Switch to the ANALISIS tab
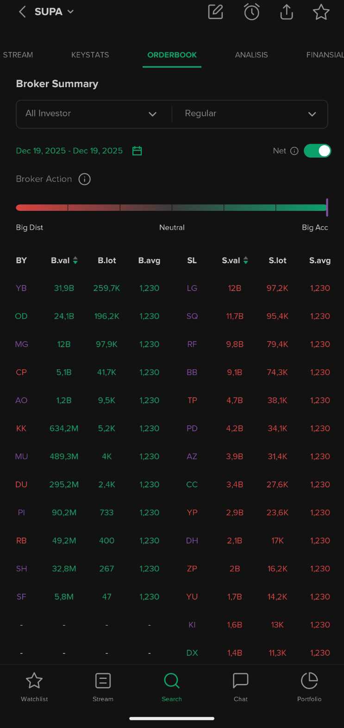344x728 pixels. pyautogui.click(x=251, y=55)
